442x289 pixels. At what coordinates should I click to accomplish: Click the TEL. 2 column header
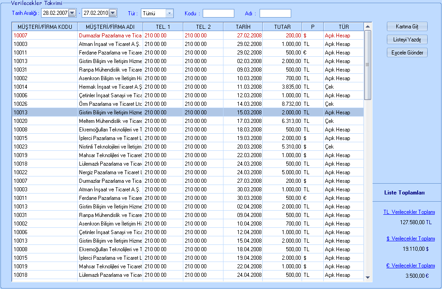(203, 27)
